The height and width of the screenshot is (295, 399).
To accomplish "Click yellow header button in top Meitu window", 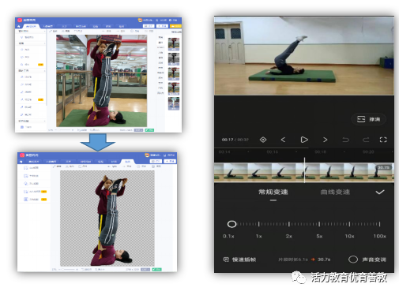I will [x=175, y=26].
